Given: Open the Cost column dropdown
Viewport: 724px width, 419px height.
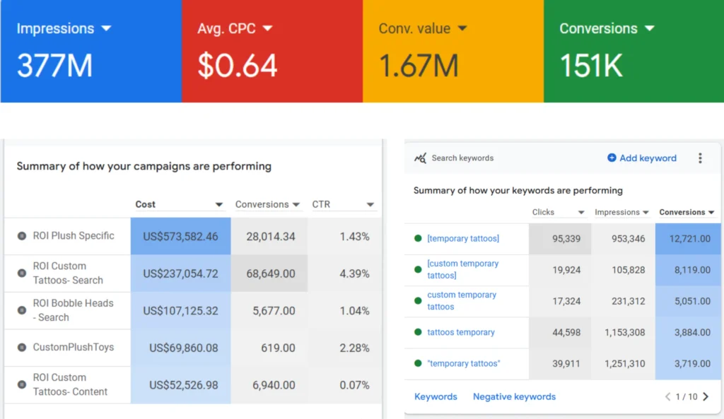Looking at the screenshot, I should pyautogui.click(x=218, y=205).
